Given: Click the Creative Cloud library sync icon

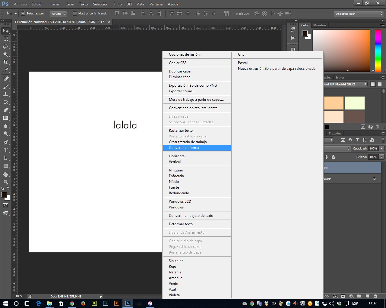Looking at the screenshot, I should (x=370, y=127).
